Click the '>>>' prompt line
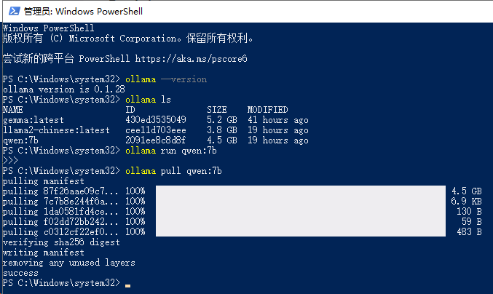The height and width of the screenshot is (294, 493). (x=10, y=160)
